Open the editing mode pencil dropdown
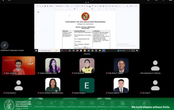Image resolution: width=174 pixels, height=110 pixels. tap(131, 6)
